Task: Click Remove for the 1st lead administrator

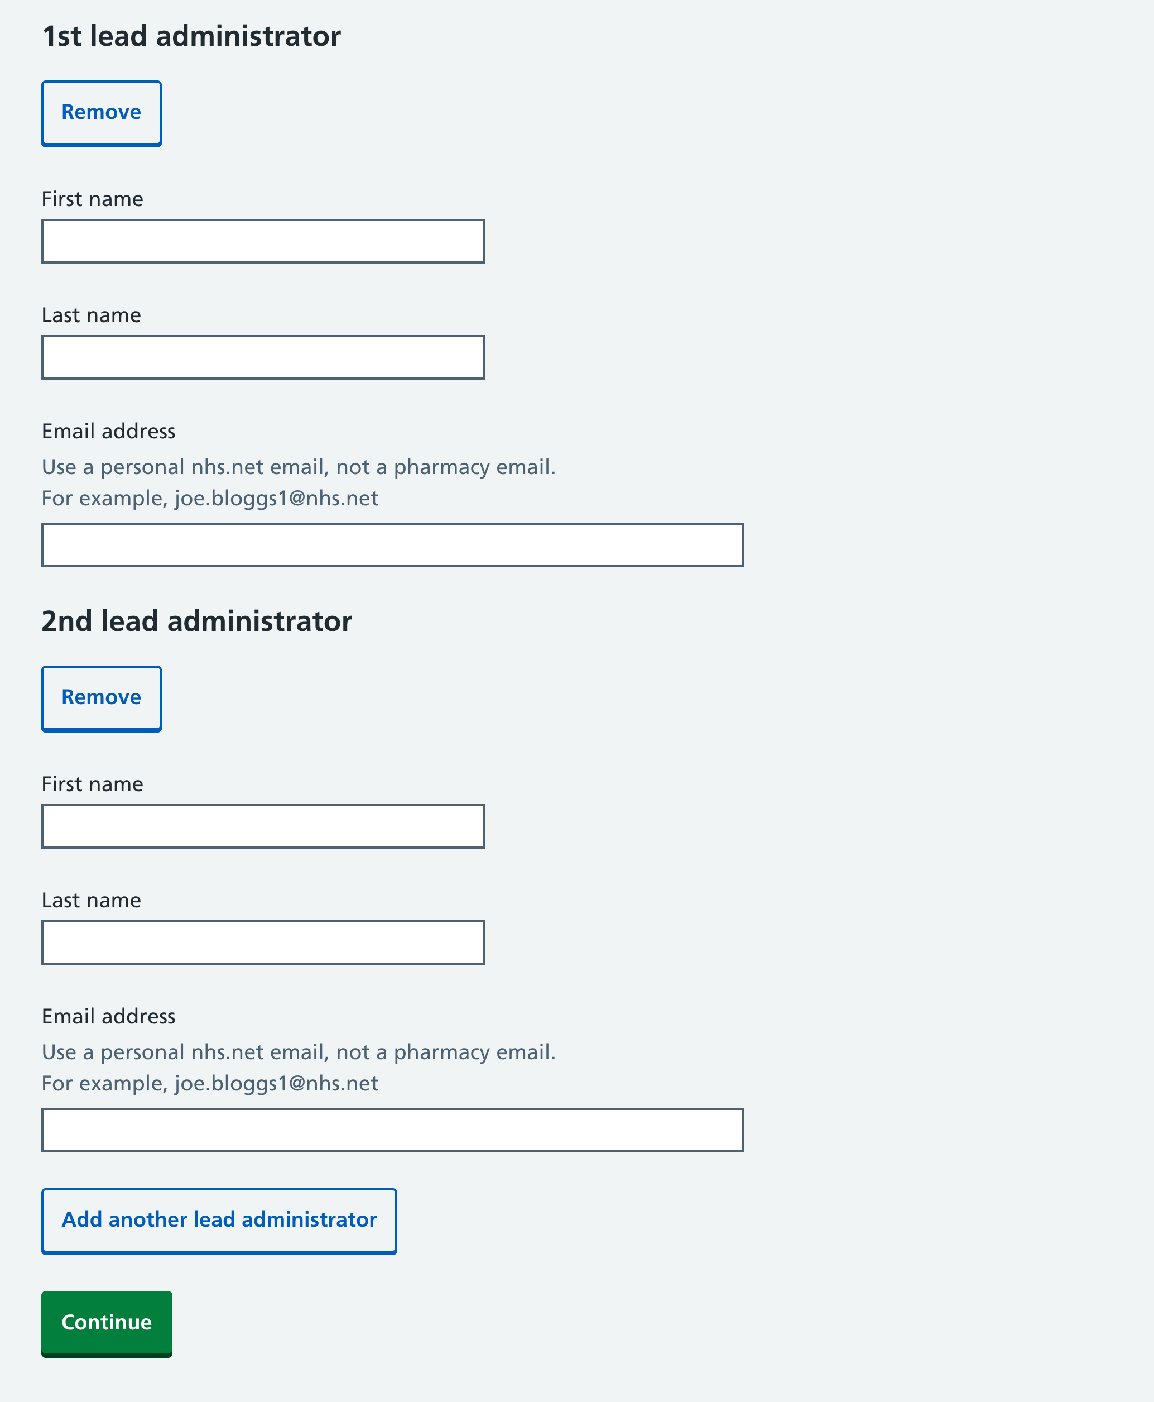Action: click(x=101, y=112)
